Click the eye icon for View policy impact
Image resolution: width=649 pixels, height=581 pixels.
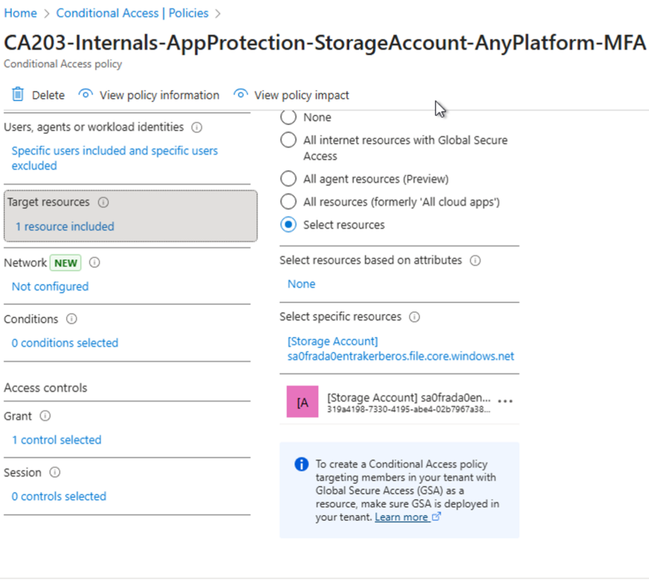[240, 95]
